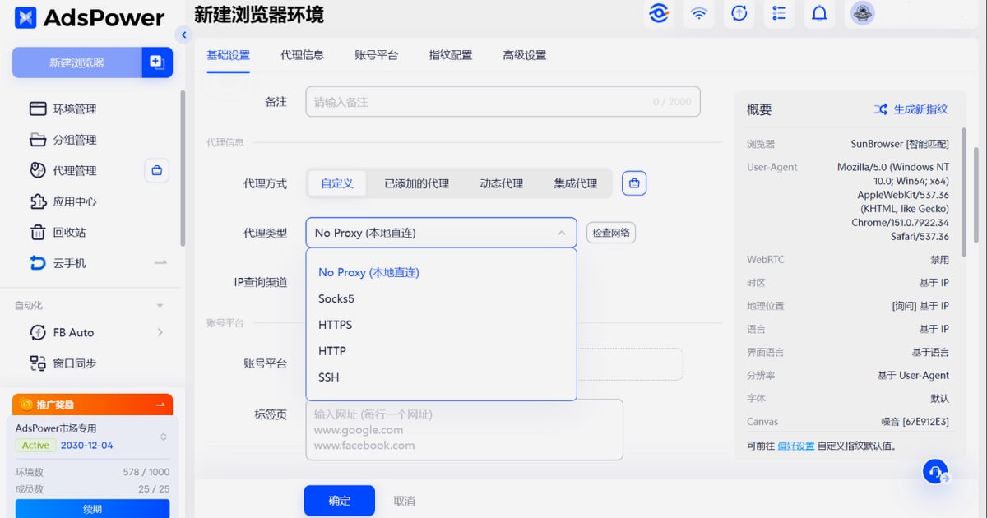Click the circular update arrow icon
This screenshot has height=518, width=987.
739,13
